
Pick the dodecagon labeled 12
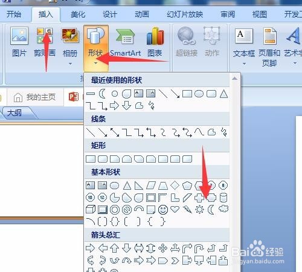(102, 198)
